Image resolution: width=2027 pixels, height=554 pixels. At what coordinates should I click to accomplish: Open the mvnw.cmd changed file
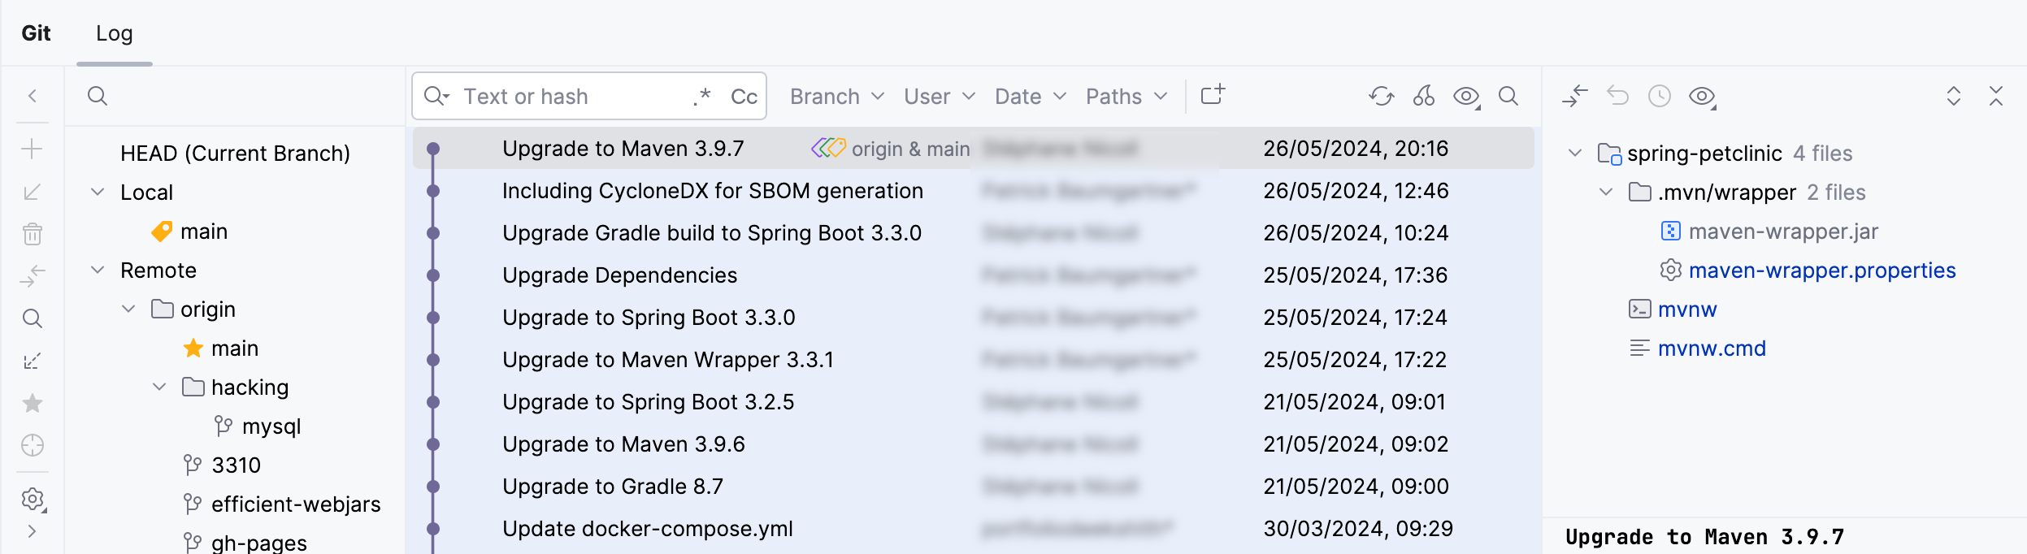[x=1712, y=348]
